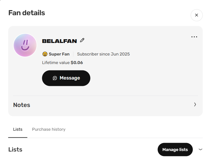
Task: Edit the BELALFAN name with the pencil icon
Action: 82,40
